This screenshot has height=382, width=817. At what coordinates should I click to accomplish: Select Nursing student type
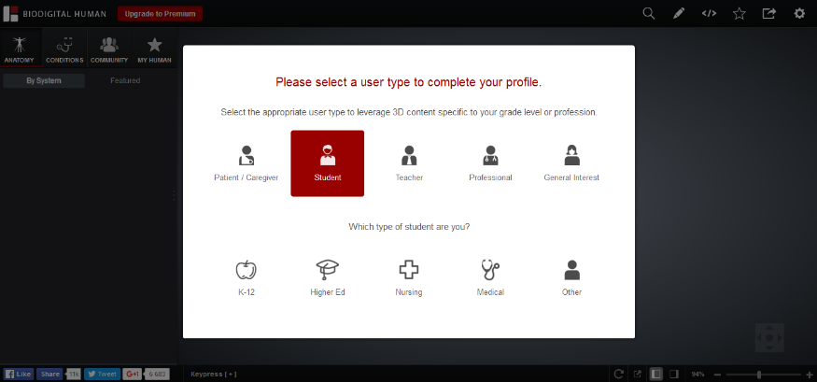pyautogui.click(x=409, y=278)
